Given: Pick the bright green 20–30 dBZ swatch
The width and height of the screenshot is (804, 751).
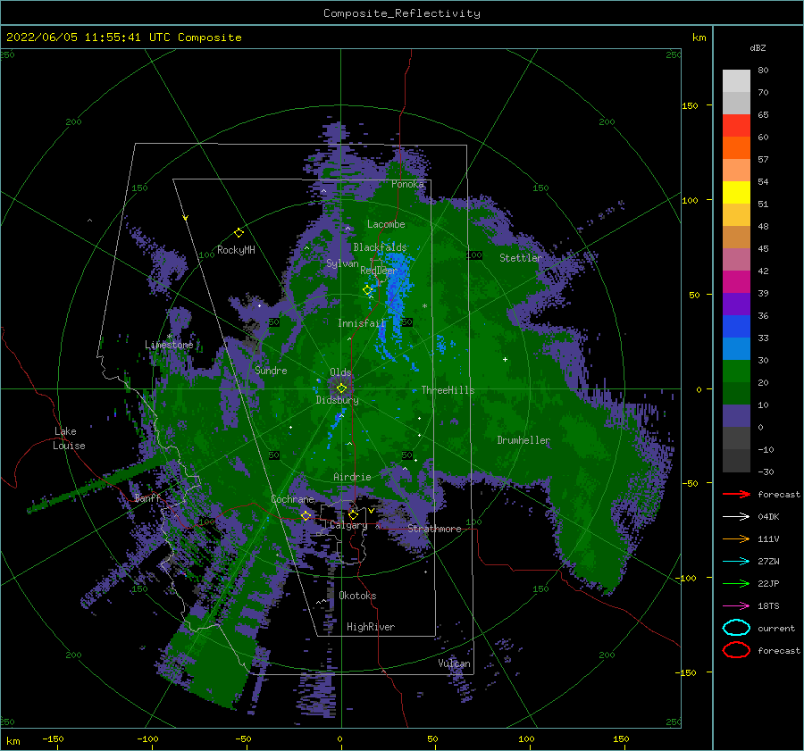Looking at the screenshot, I should coord(736,371).
